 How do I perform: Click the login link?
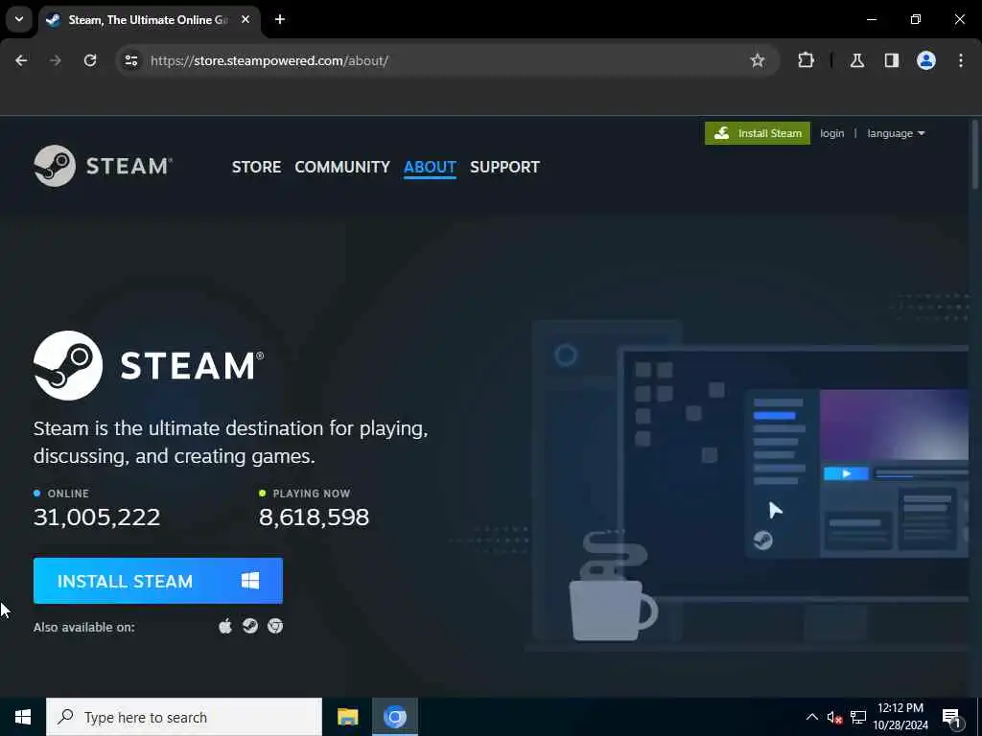click(x=831, y=133)
